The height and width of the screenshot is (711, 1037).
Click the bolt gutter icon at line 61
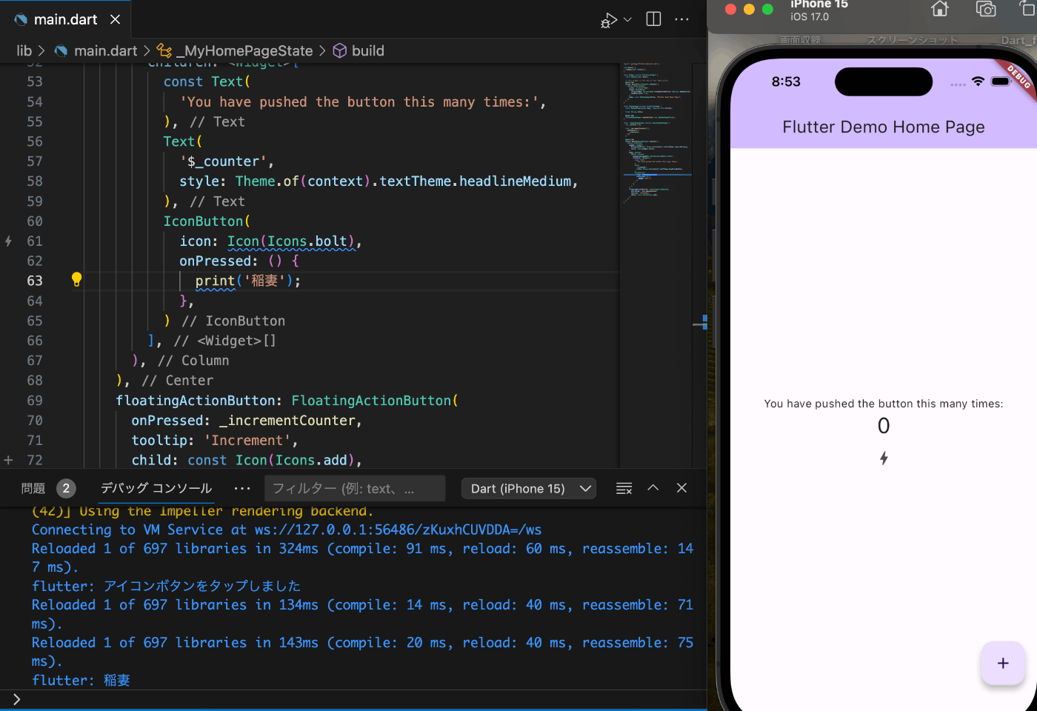pos(8,241)
